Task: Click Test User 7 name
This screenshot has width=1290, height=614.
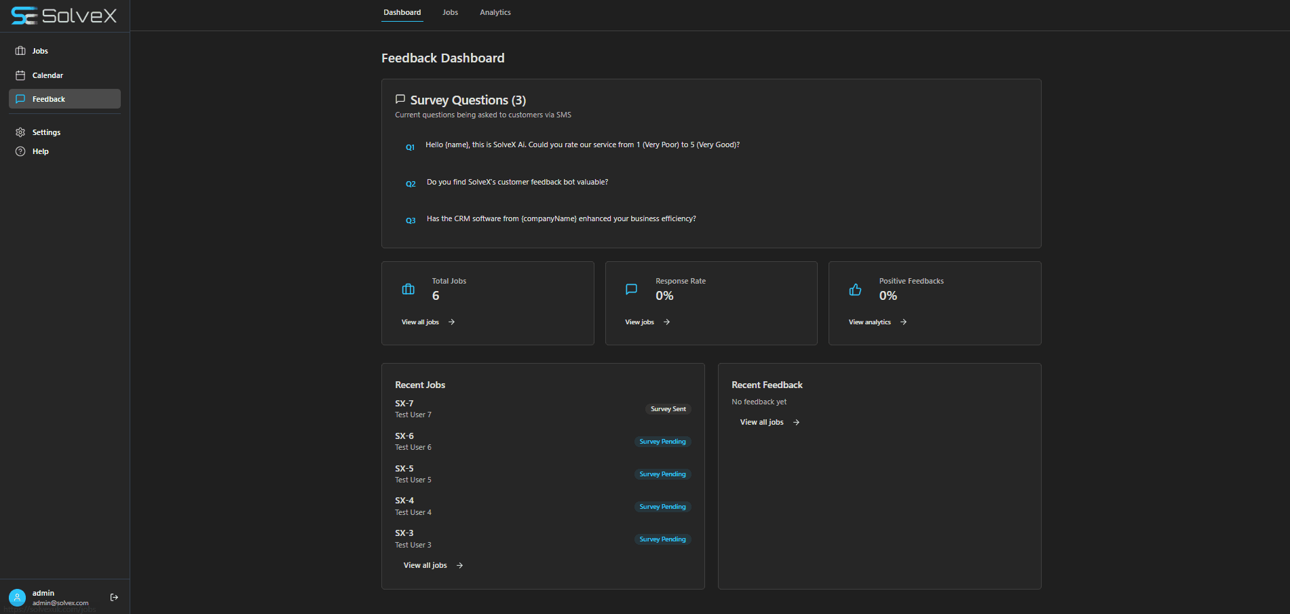Action: pos(413,415)
